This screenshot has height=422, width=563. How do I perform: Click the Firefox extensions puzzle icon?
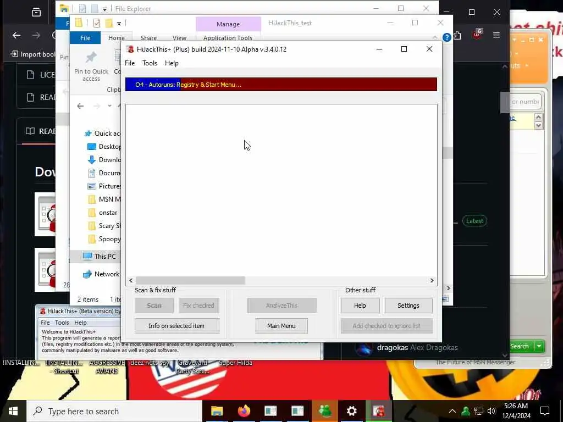click(x=457, y=35)
